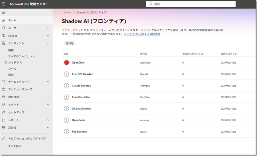Sort by the 前回のスキャン column header
Viewport: 257px width, 156px height.
coord(229,54)
